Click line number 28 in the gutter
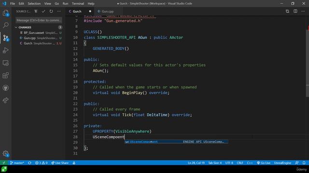 [x=75, y=137]
